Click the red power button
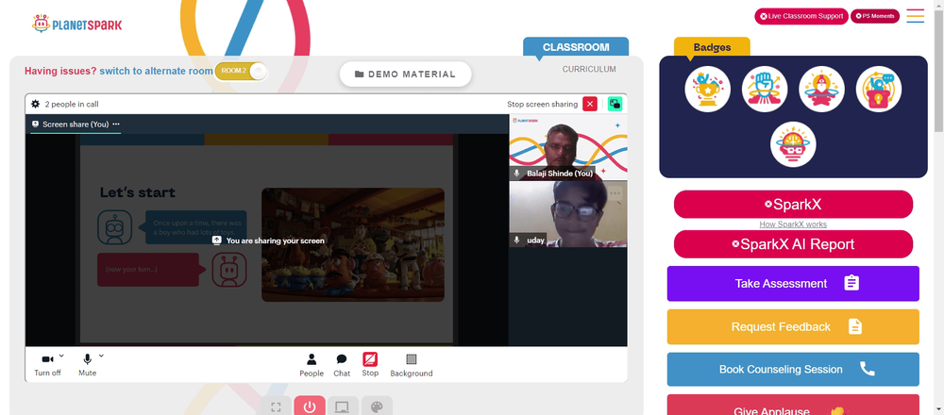The width and height of the screenshot is (944, 415). tap(310, 407)
